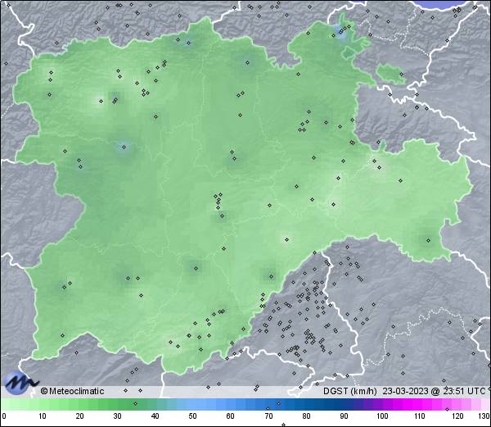The image size is (491, 427).
Task: Click the light blue swatch at 50 km/h
Action: pyautogui.click(x=192, y=404)
